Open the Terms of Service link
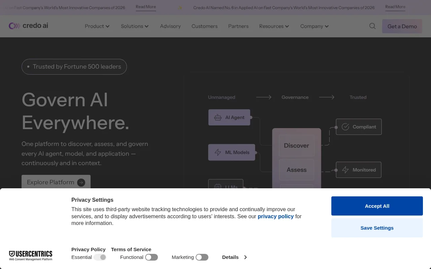Viewport: 431px width, 269px height. 131,249
